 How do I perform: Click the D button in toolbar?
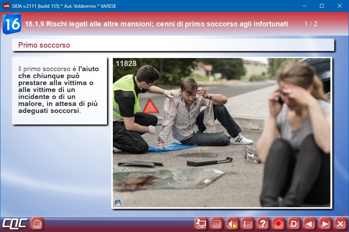294,223
